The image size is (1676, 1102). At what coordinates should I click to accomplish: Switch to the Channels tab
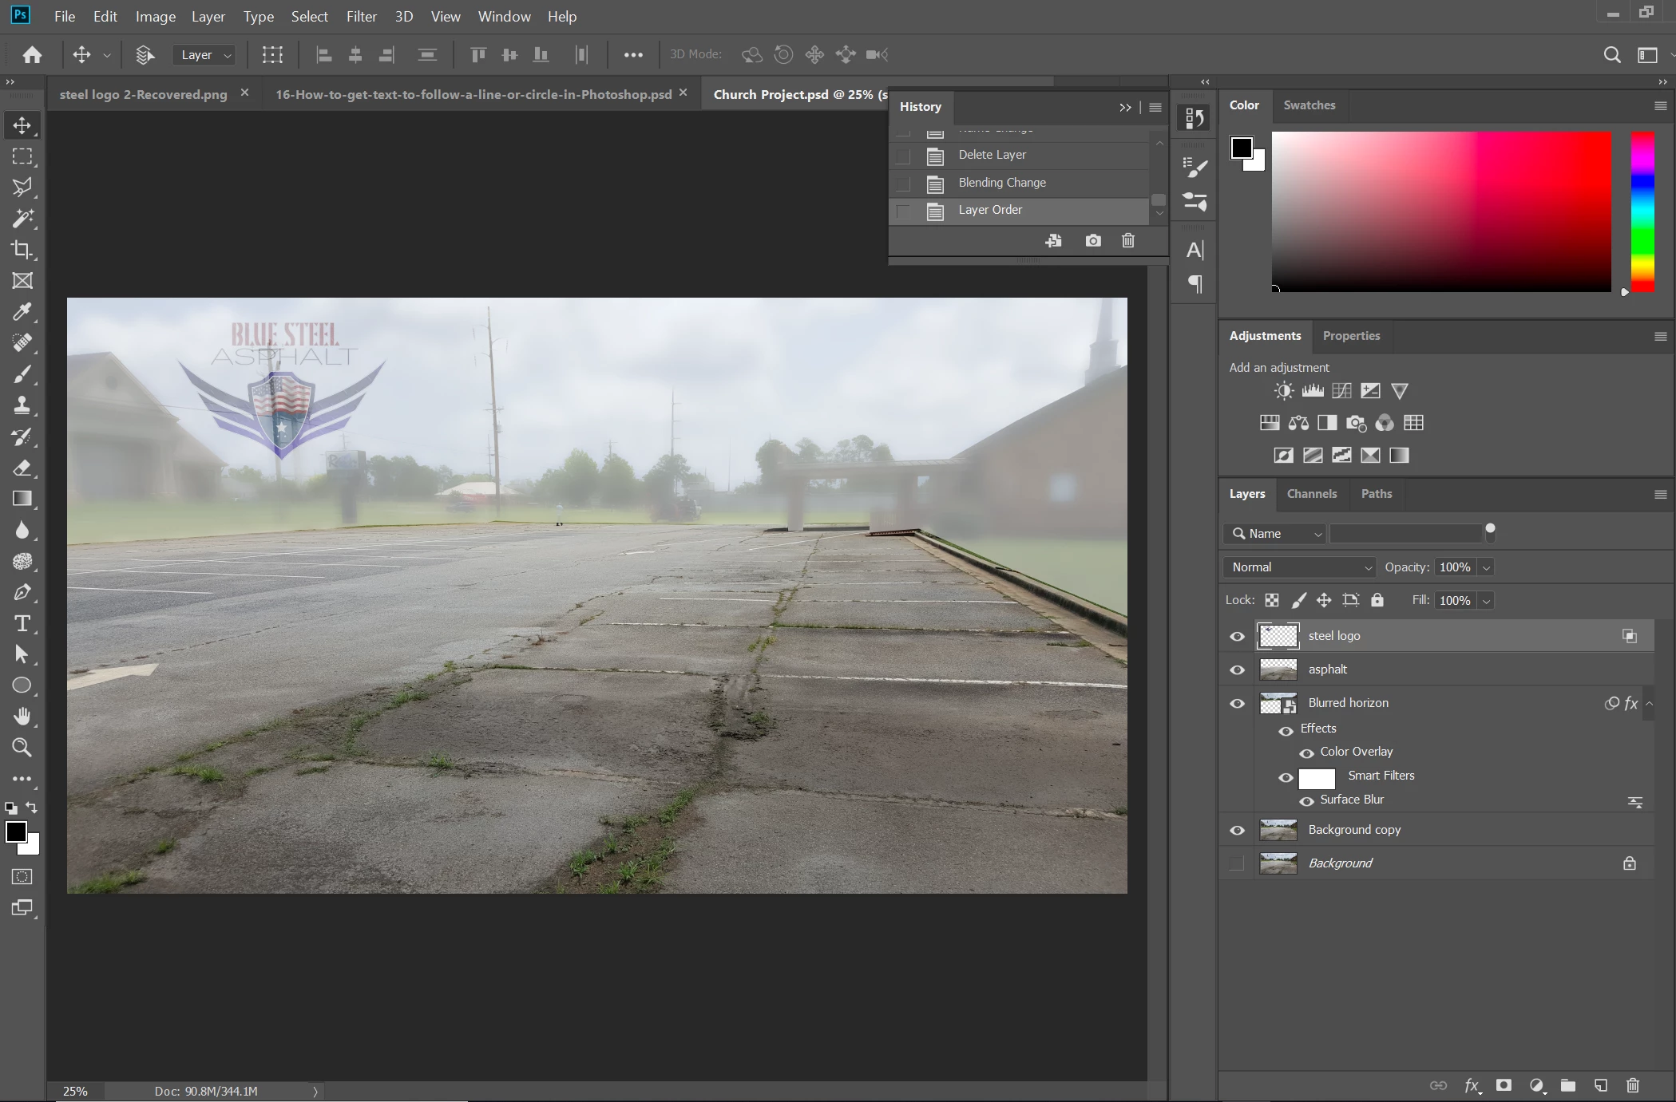[1311, 494]
